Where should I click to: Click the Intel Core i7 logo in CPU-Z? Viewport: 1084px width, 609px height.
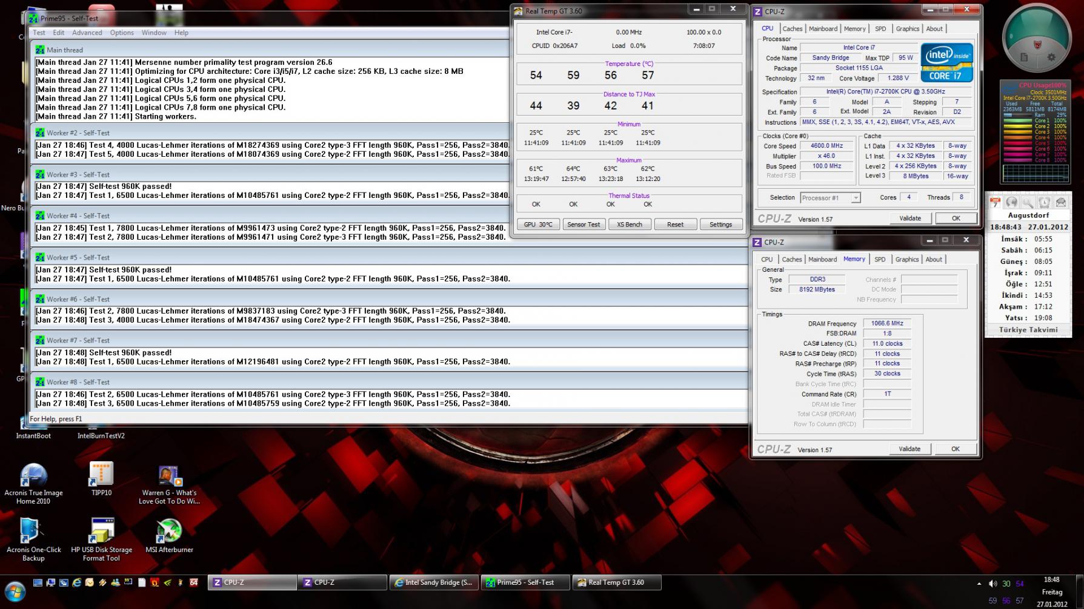(x=946, y=62)
